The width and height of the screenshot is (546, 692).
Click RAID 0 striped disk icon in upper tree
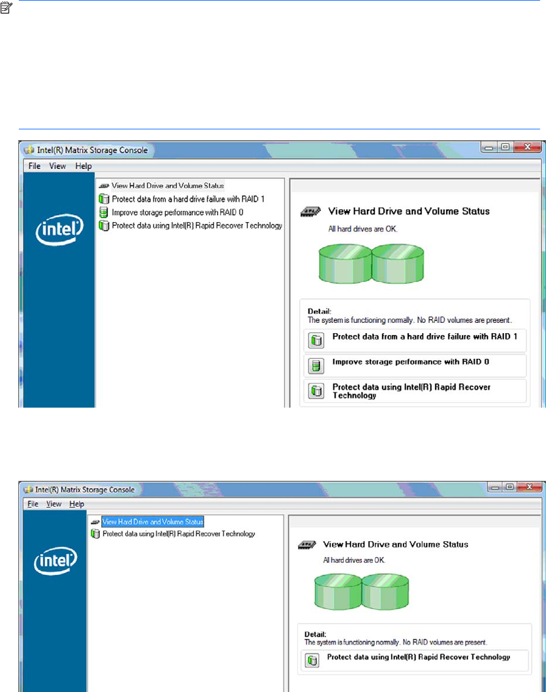[x=104, y=212]
